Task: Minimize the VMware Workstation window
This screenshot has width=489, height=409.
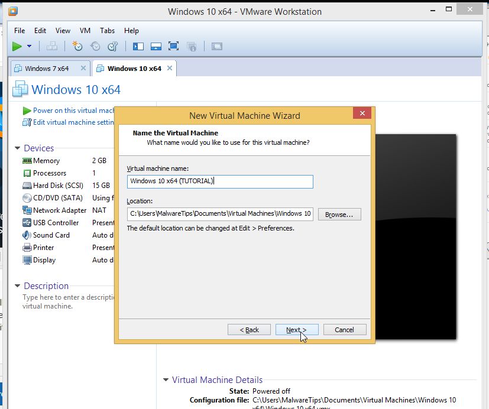Action: pos(433,10)
